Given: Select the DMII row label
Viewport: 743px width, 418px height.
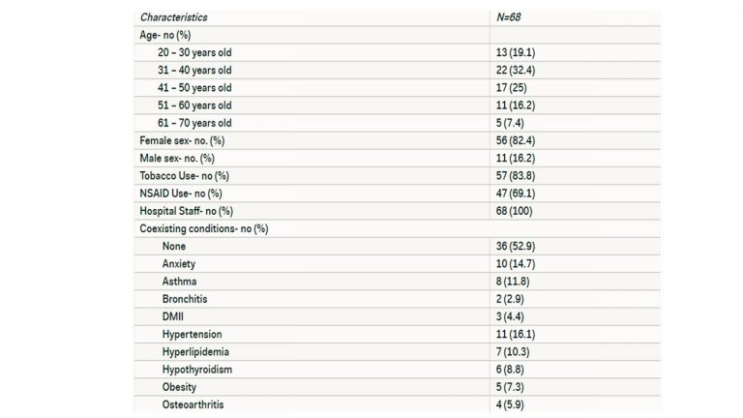Looking at the screenshot, I should click(x=173, y=316).
